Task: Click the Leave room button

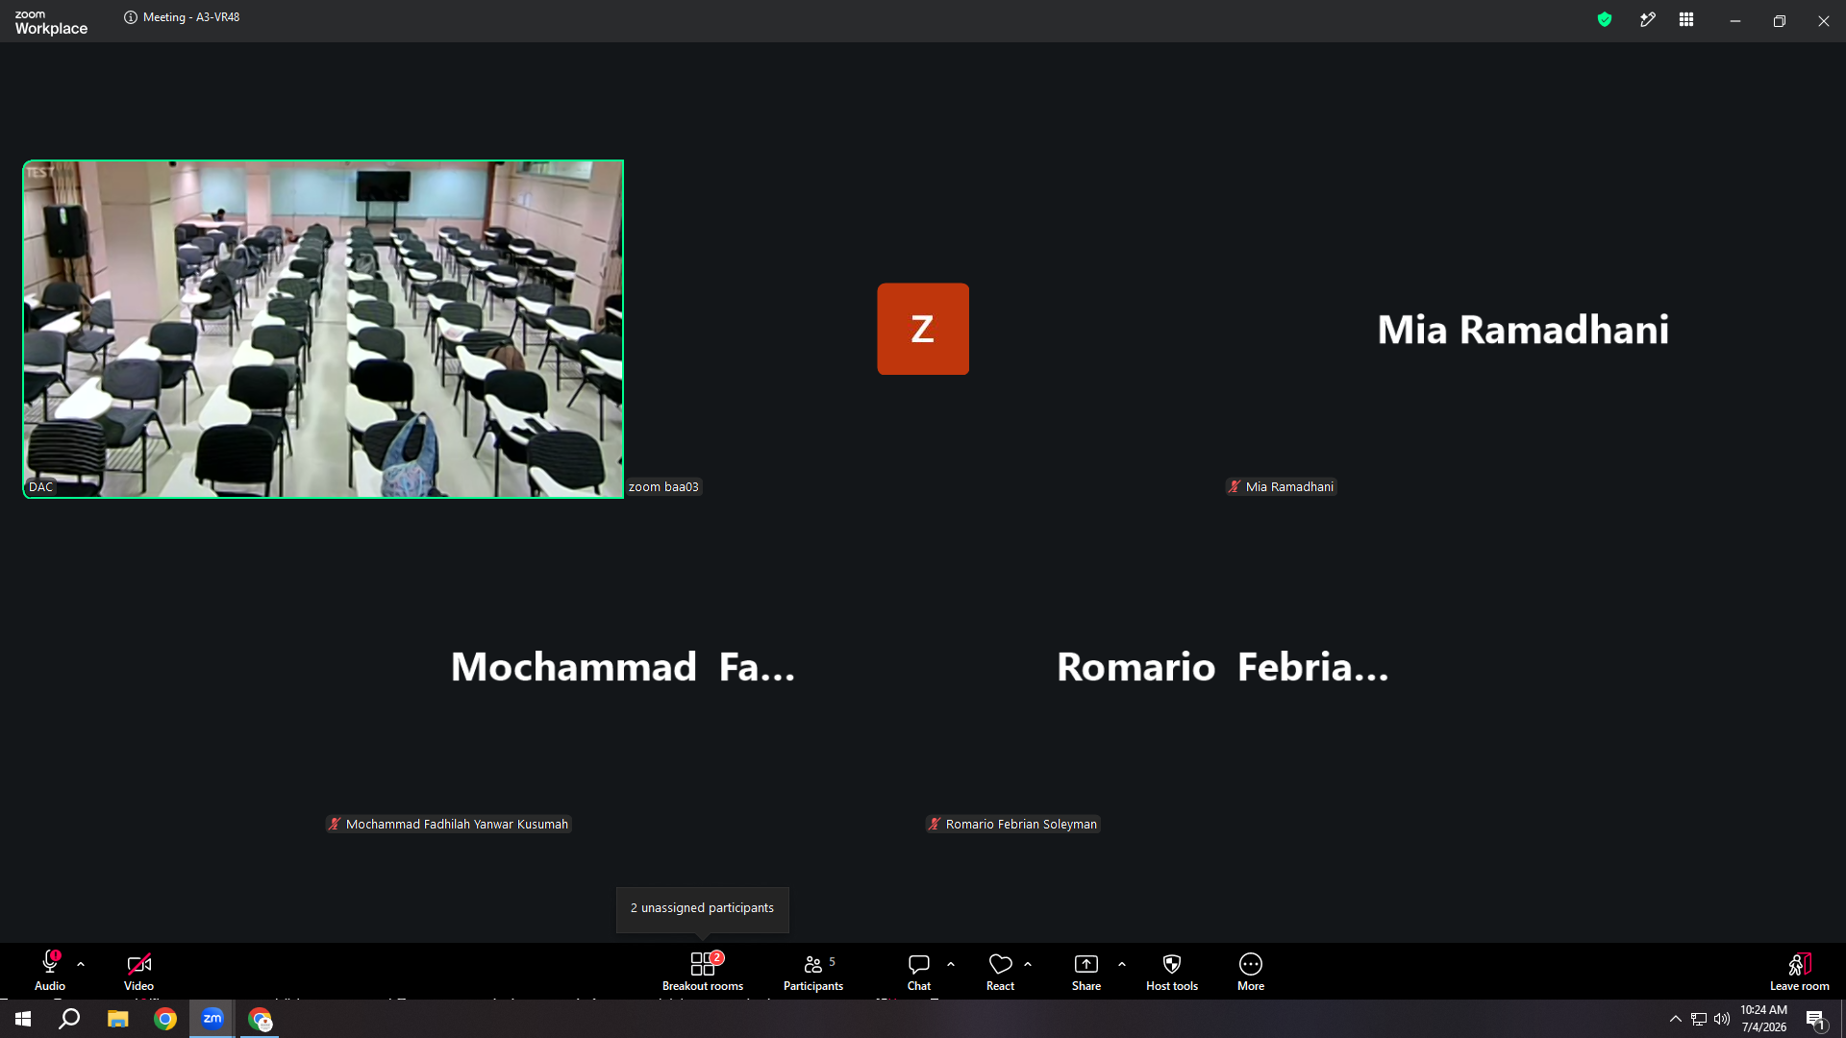Action: click(x=1799, y=971)
